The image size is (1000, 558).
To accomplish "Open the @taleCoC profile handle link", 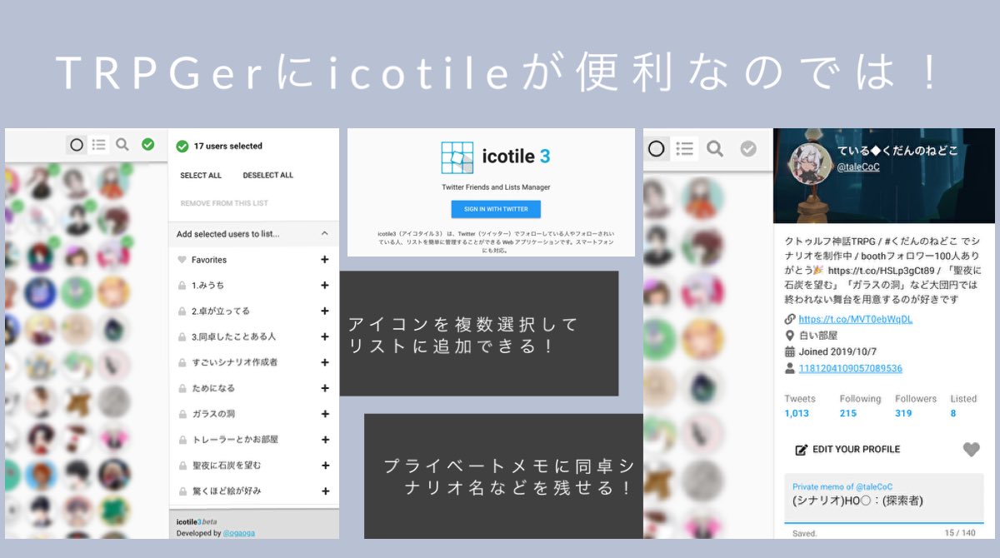I will click(858, 167).
